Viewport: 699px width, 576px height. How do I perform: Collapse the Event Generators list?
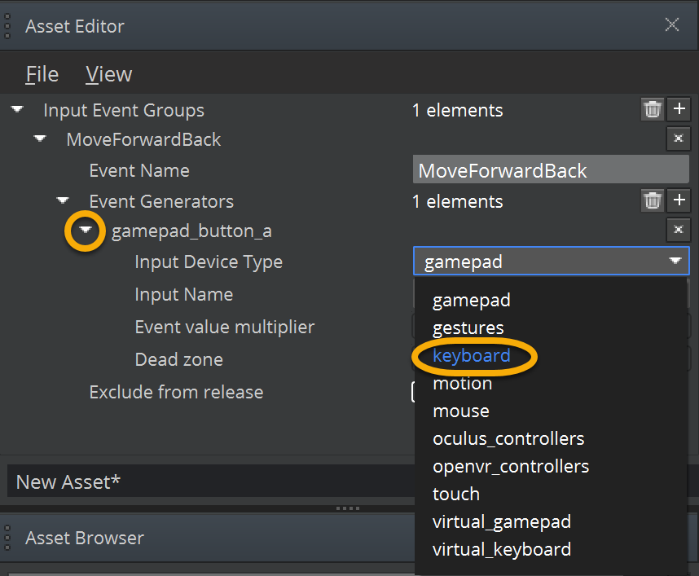click(63, 200)
